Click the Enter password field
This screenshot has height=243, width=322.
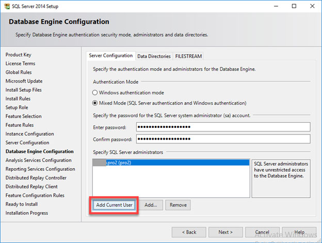click(x=223, y=127)
